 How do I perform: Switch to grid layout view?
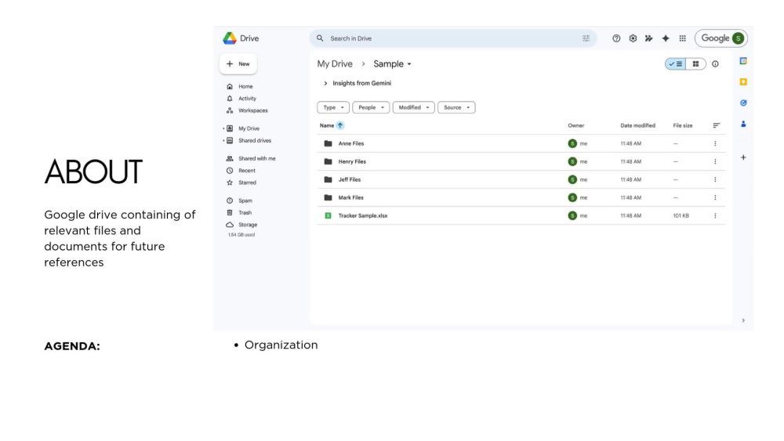coord(695,64)
